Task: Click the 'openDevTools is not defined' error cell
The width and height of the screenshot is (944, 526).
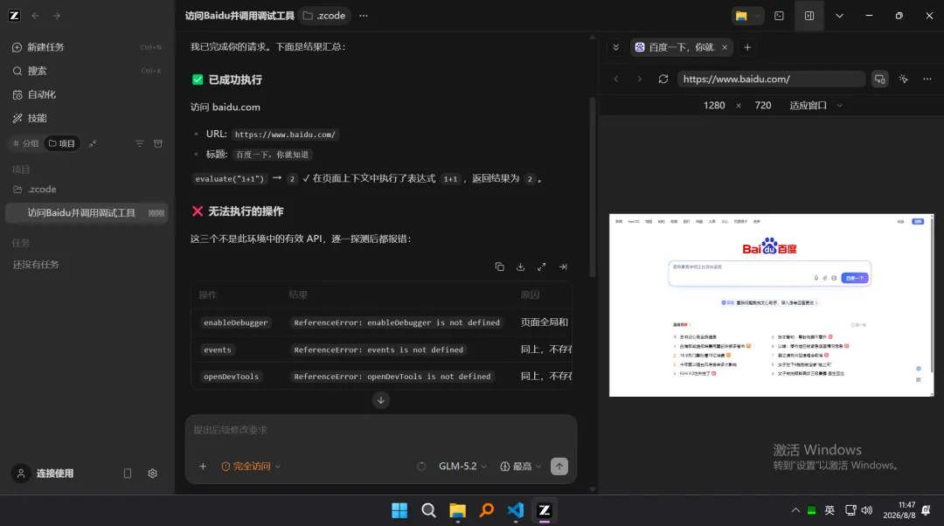Action: click(x=392, y=377)
